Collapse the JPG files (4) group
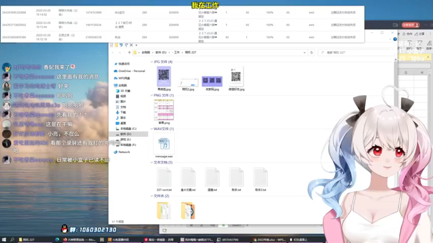The image size is (433, 243). 152,62
